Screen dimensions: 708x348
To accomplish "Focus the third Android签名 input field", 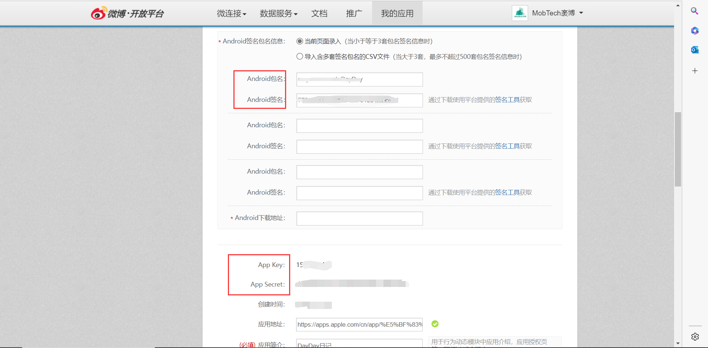I will 360,193.
